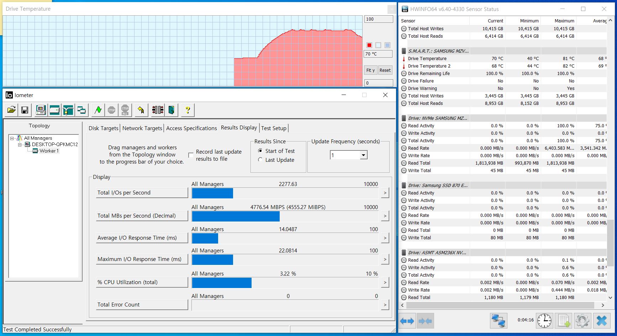
Task: Click the white color swatch in temperature graph
Action: click(x=378, y=45)
